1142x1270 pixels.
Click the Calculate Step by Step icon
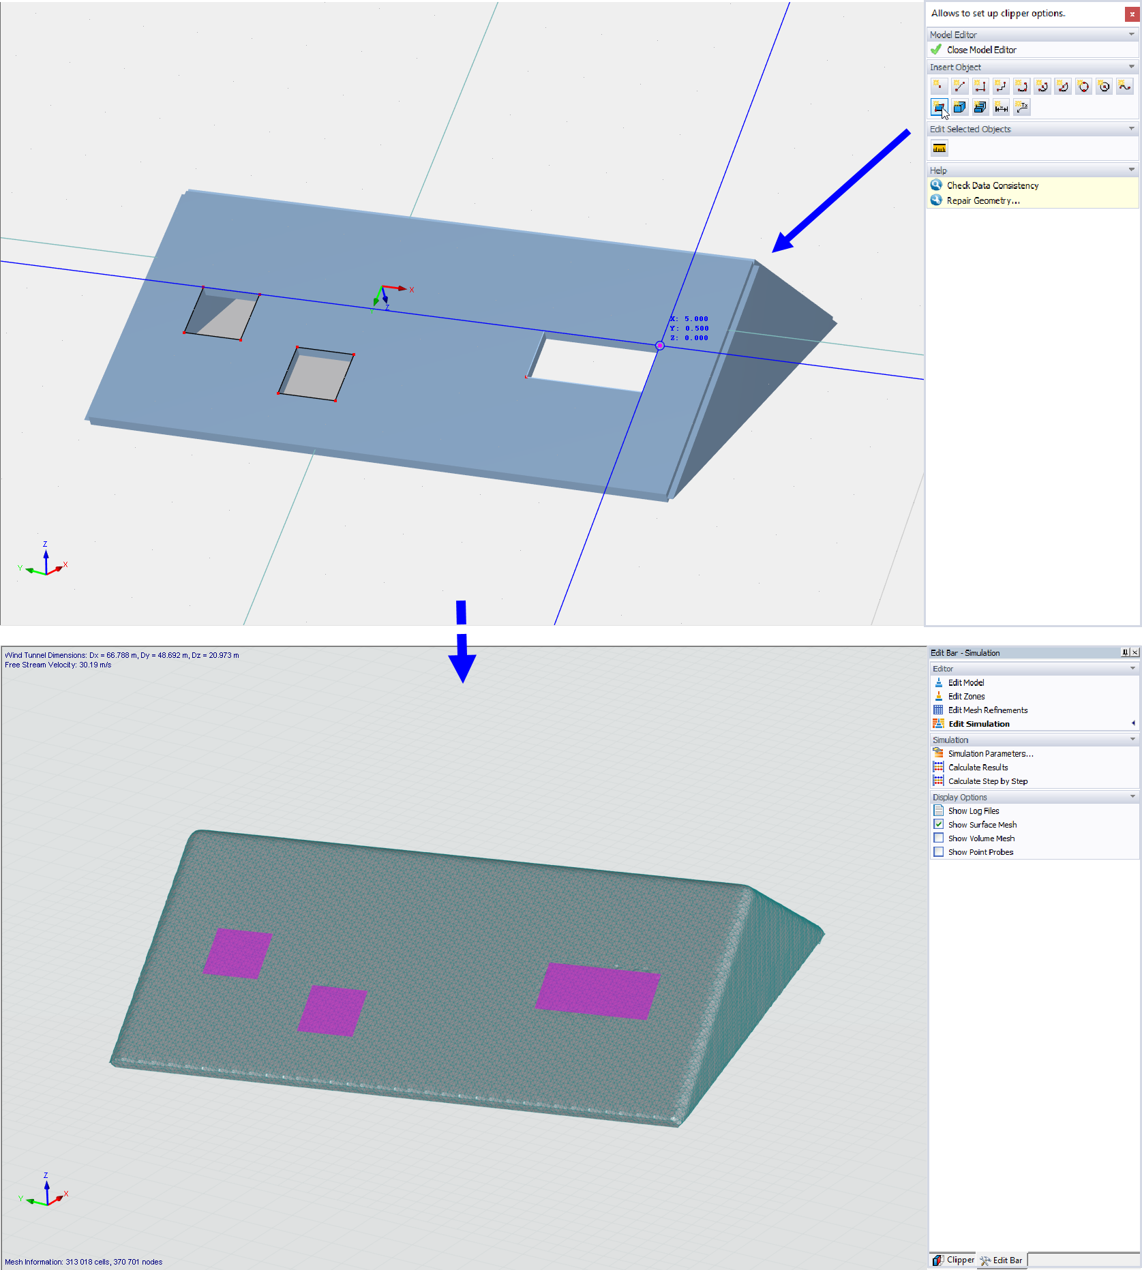click(939, 781)
